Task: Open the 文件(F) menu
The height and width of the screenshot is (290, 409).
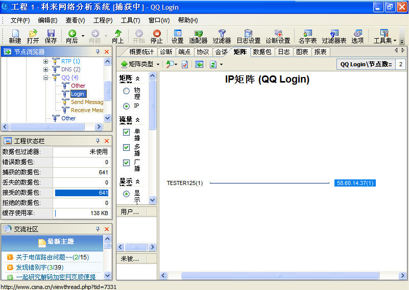Action: coord(20,20)
